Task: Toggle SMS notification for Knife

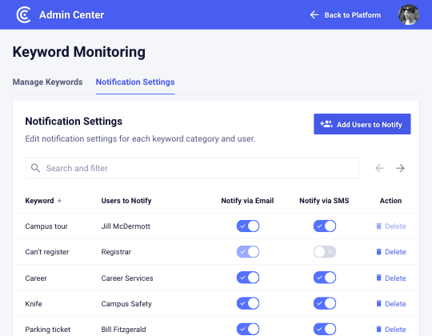Action: 325,303
